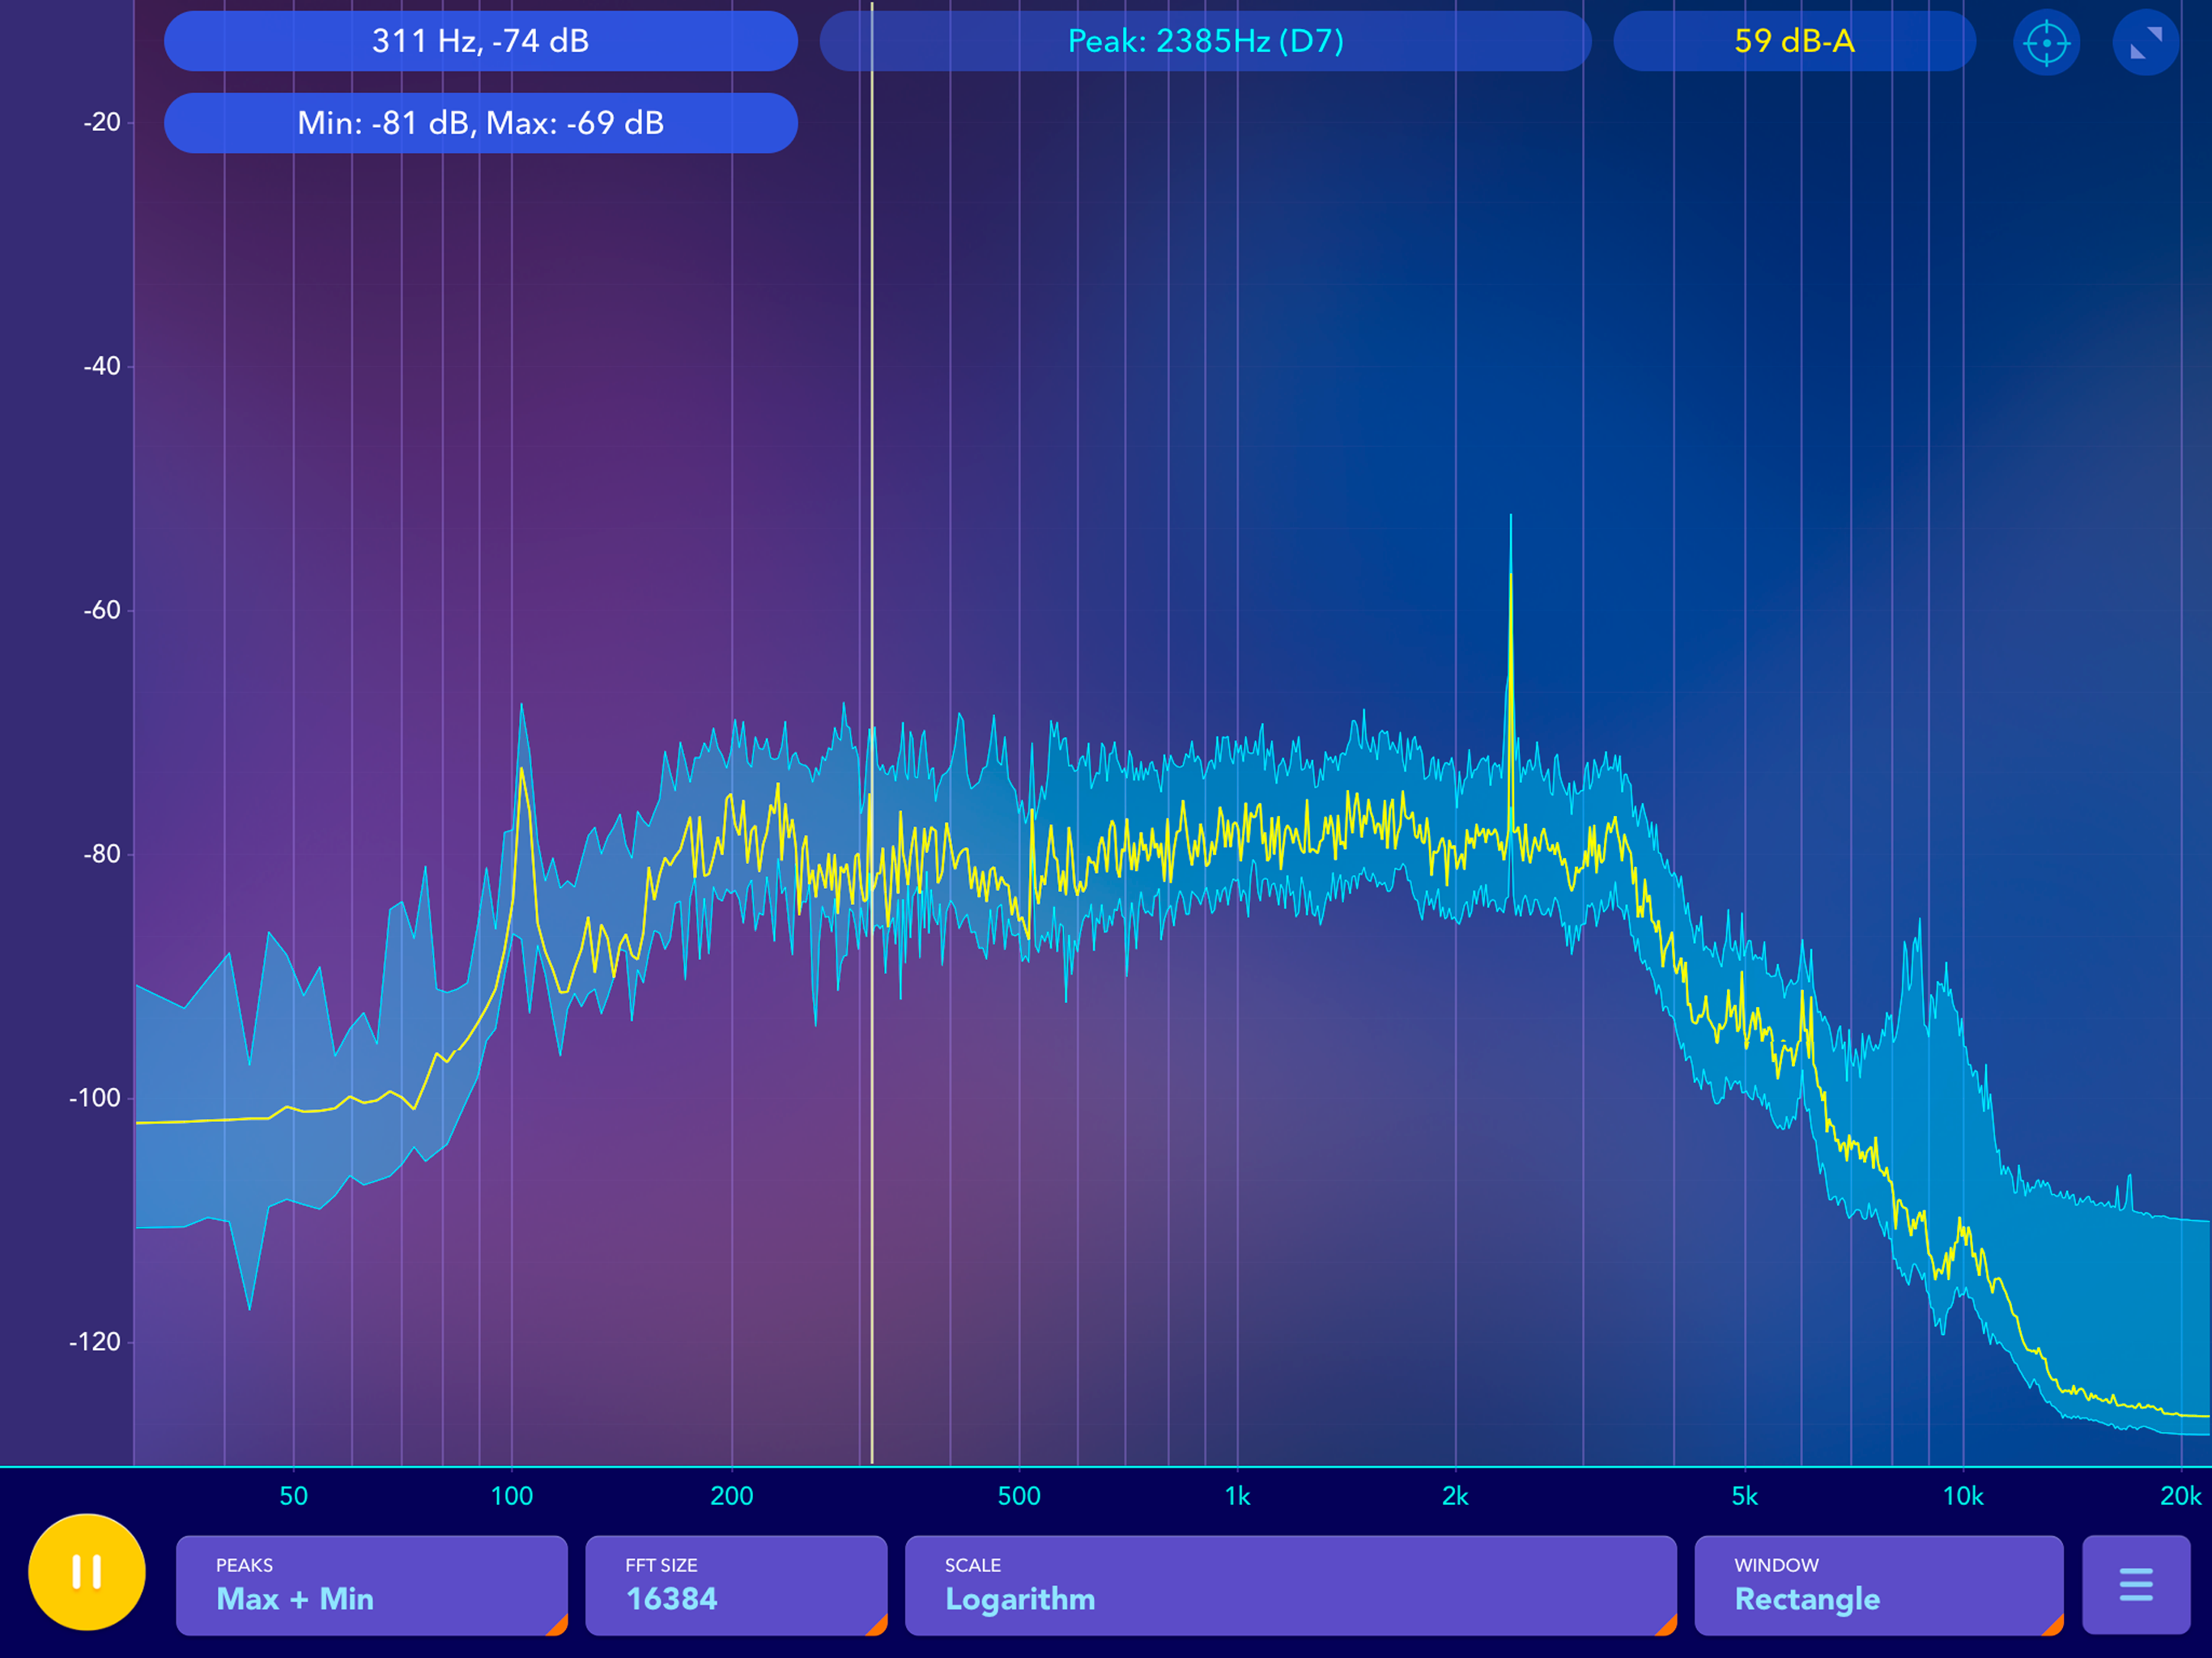This screenshot has height=1658, width=2212.
Task: Pause the spectrum analyzer with yellow button
Action: click(x=87, y=1571)
